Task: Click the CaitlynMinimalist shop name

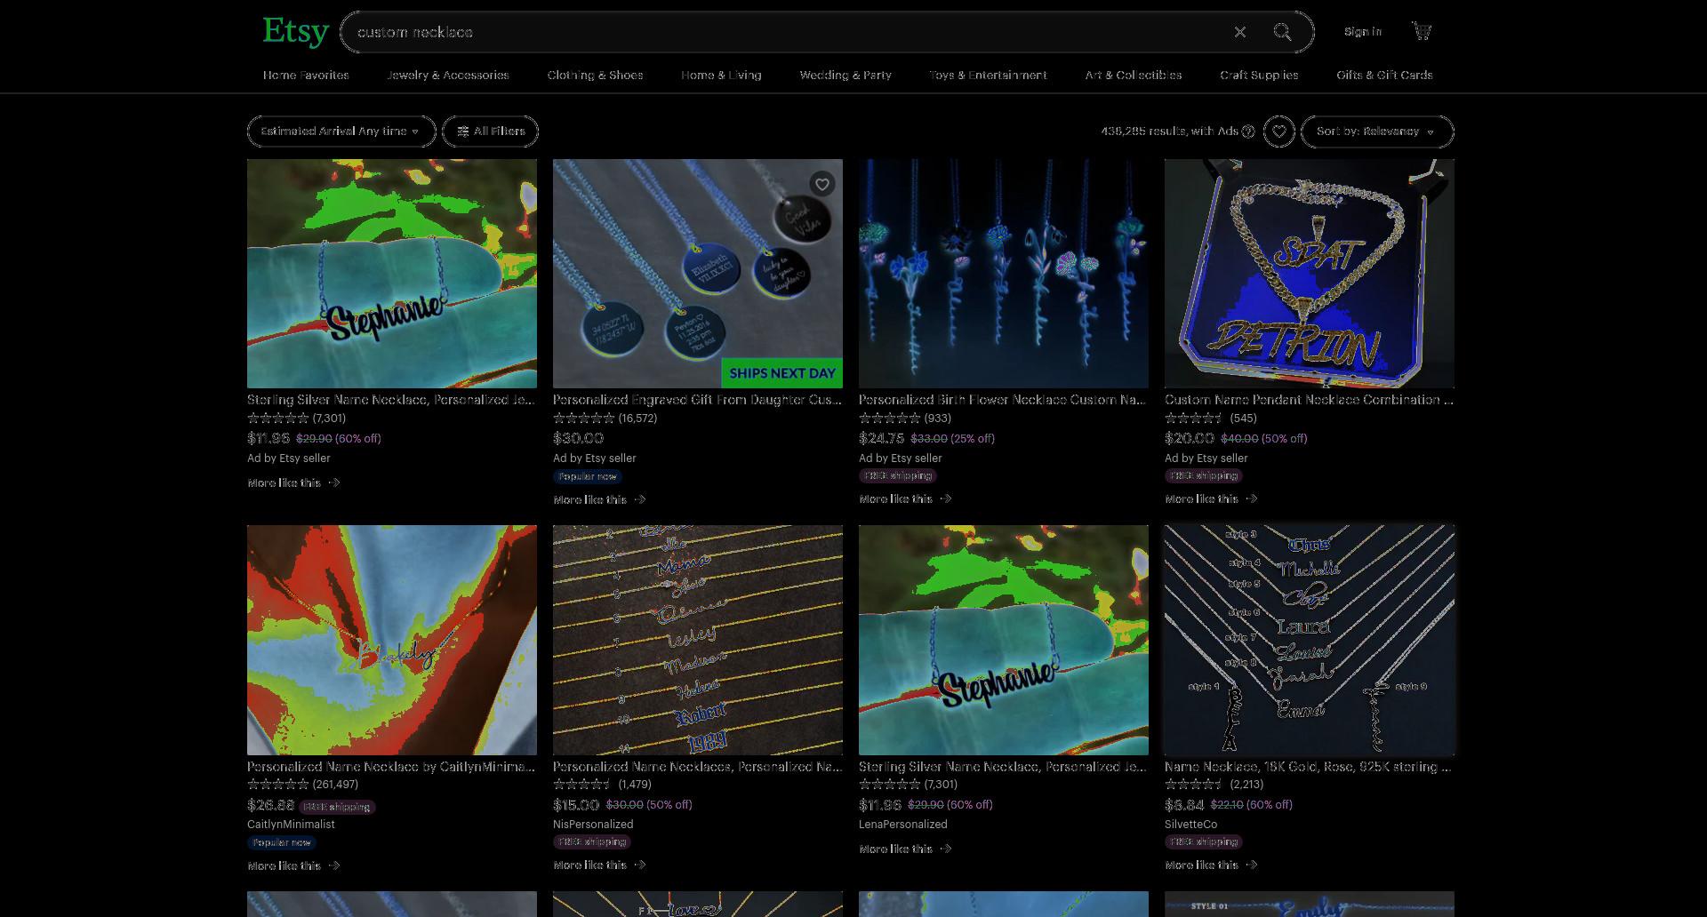Action: pyautogui.click(x=291, y=825)
